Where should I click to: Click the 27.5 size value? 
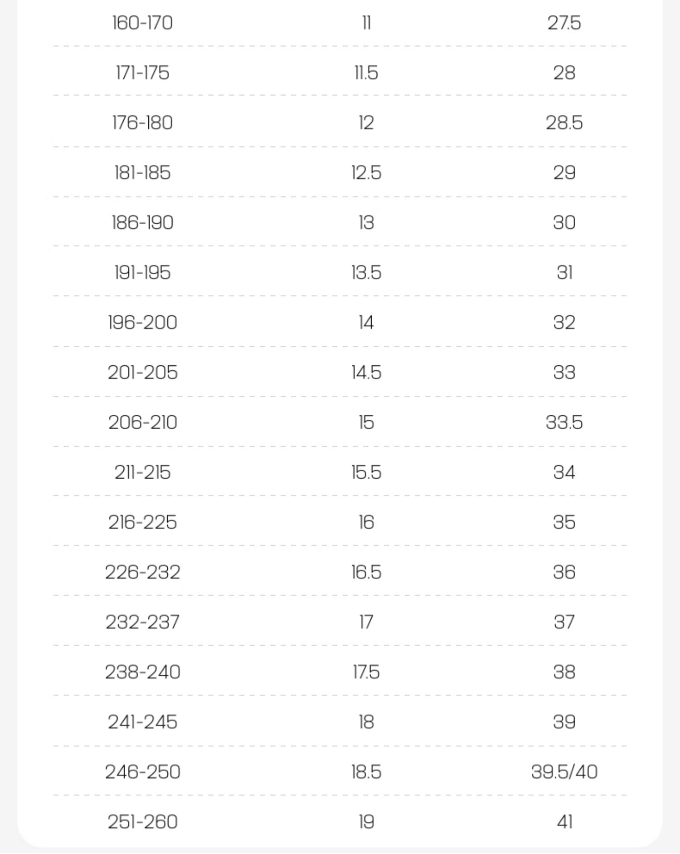point(564,23)
